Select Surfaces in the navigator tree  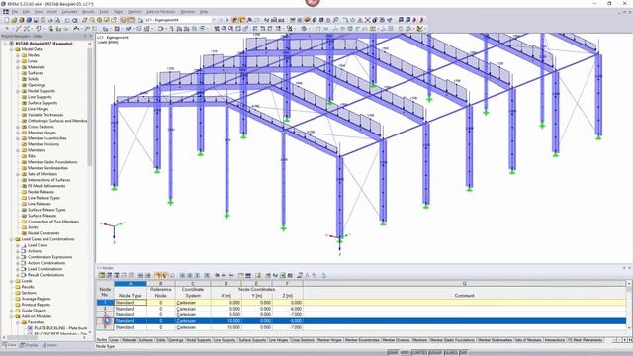coord(36,73)
